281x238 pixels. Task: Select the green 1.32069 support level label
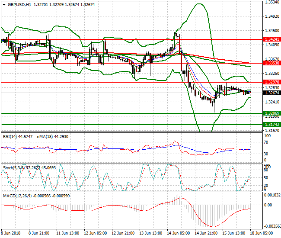[272, 113]
